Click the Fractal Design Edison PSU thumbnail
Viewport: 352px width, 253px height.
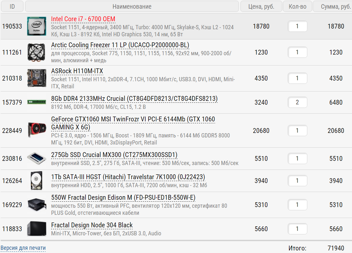click(37, 205)
